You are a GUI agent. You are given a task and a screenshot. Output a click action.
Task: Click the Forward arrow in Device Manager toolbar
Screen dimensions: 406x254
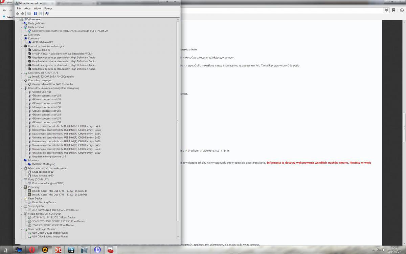(x=22, y=14)
